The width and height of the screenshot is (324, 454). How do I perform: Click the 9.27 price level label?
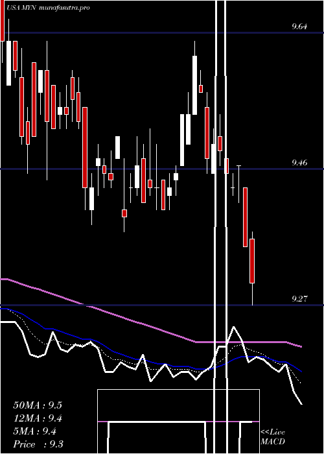[x=299, y=299]
